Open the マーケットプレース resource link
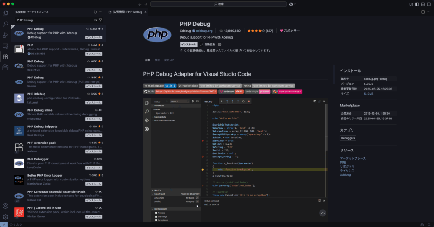Viewport: 434px width, 227px height. (353, 158)
